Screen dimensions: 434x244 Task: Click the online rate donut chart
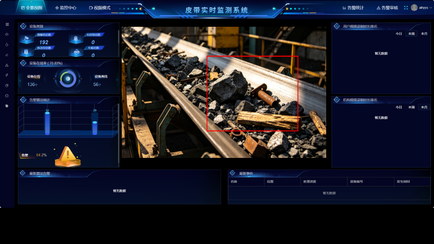(x=68, y=79)
